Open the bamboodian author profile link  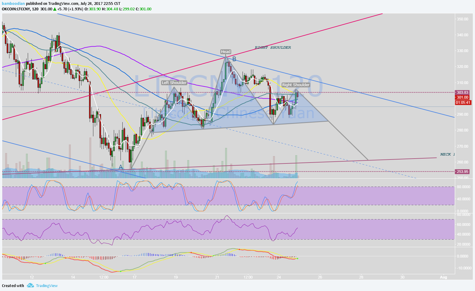pyautogui.click(x=13, y=3)
